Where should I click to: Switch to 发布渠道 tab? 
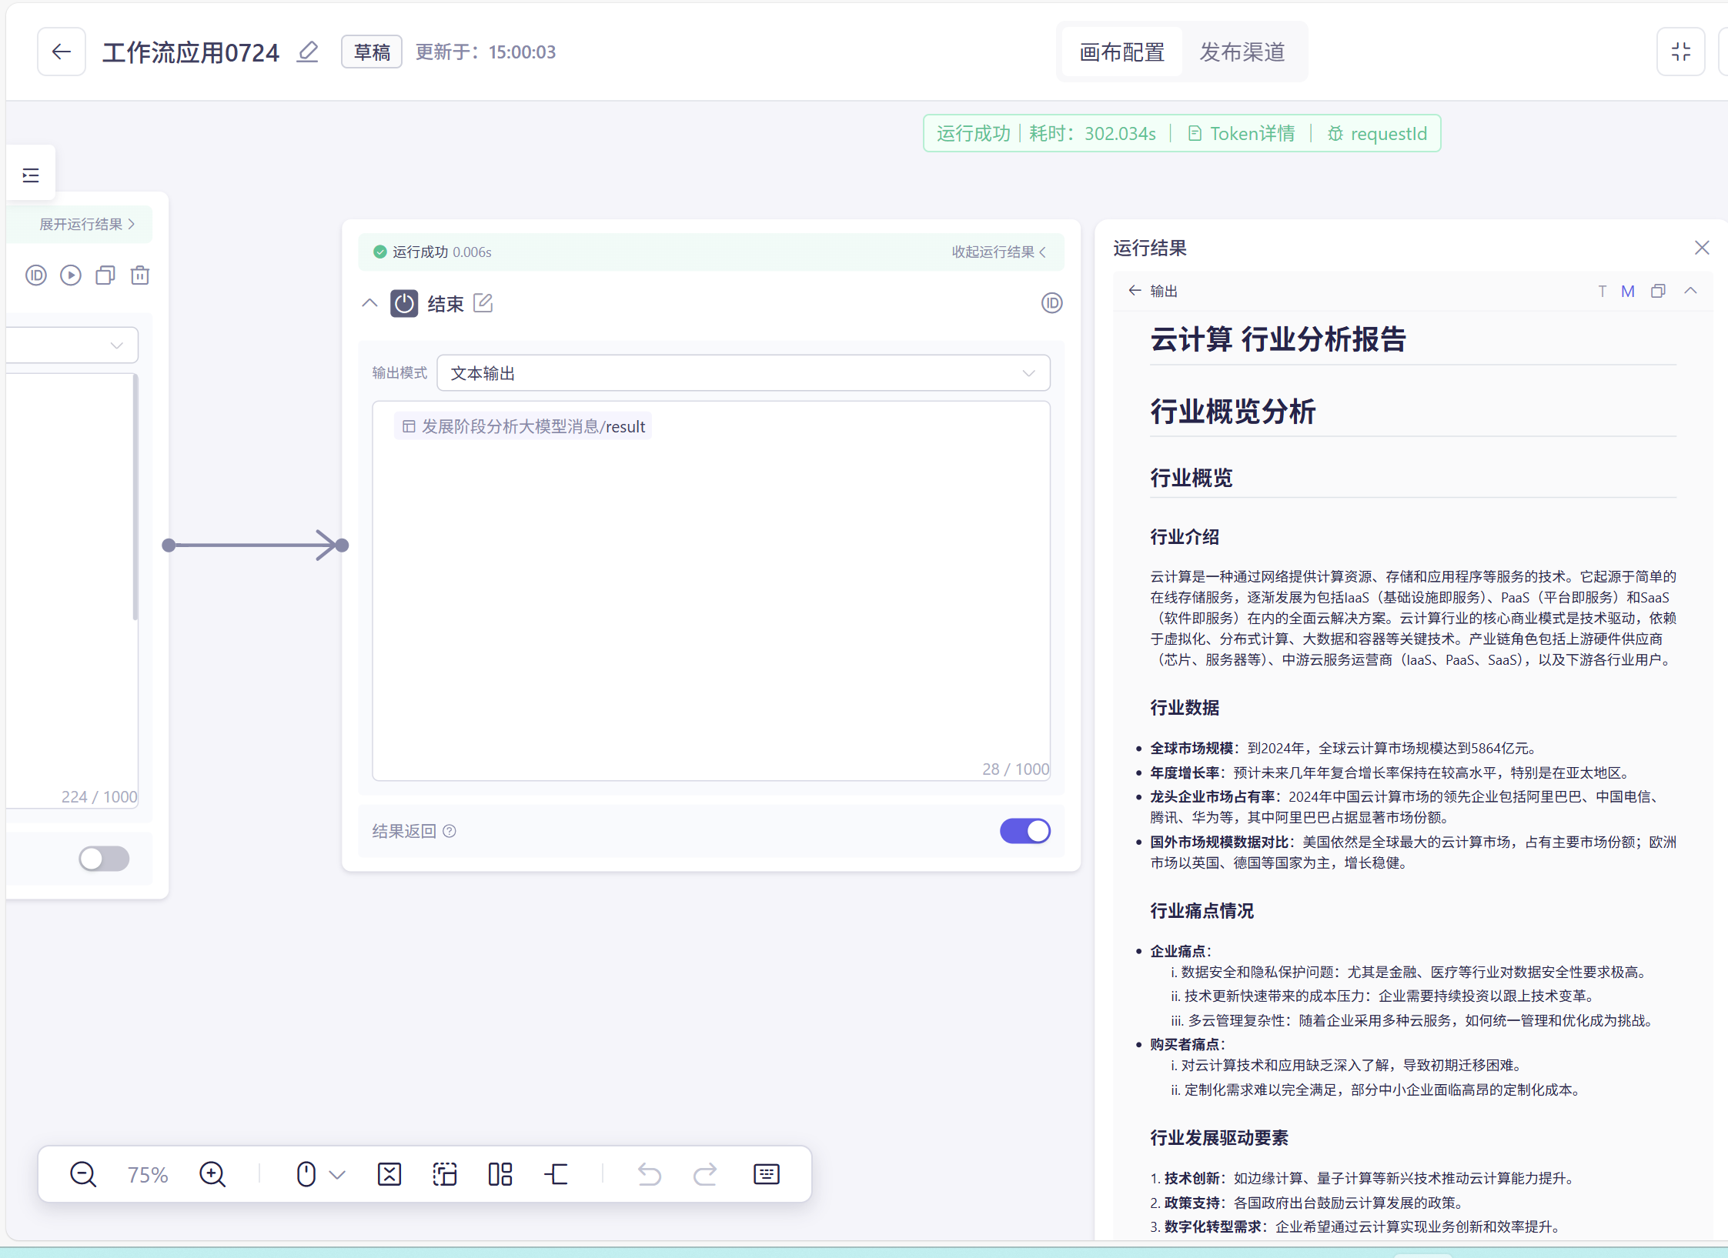(1242, 52)
